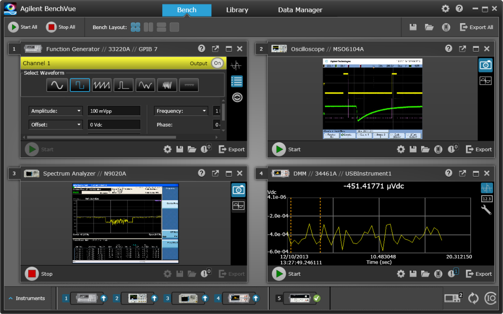Open Function Generator list settings icon
Viewport: 503px width, 314px height.
point(237,81)
